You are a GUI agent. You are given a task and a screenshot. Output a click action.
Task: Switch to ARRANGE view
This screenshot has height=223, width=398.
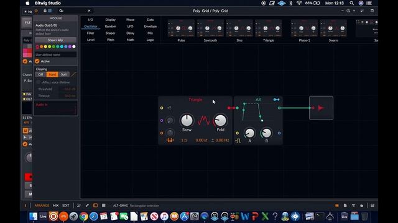coord(42,206)
